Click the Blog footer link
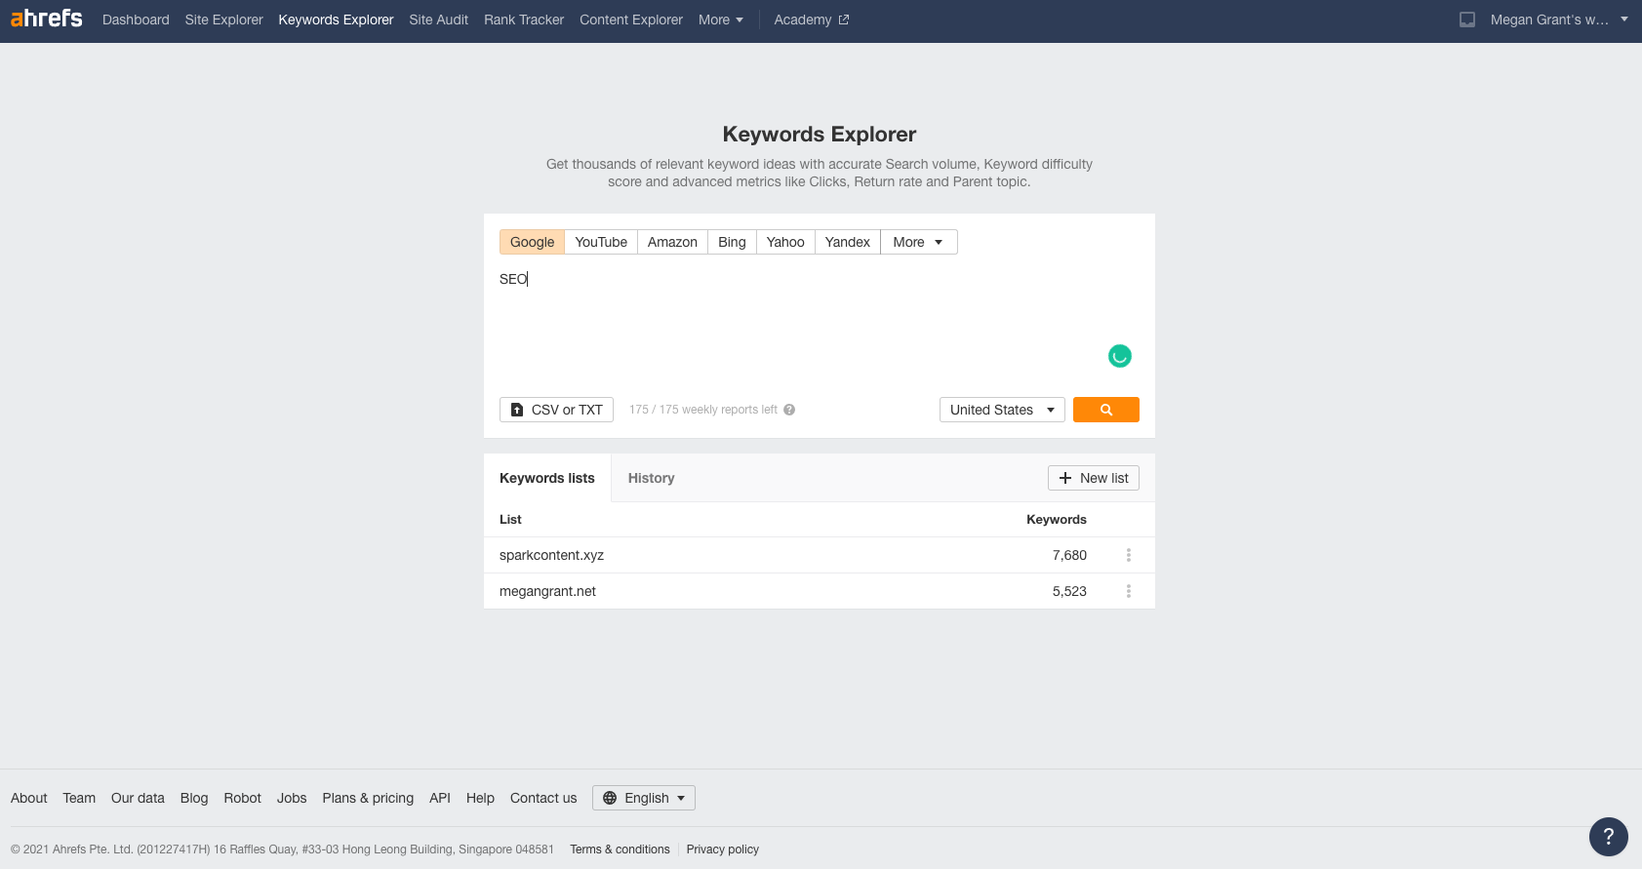 click(194, 798)
